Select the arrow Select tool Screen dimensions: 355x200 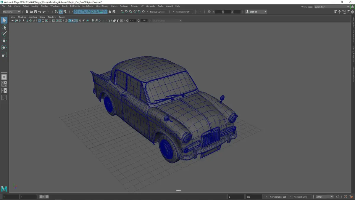4,20
